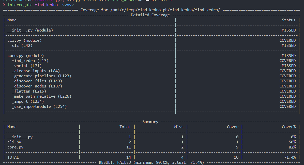Click the Summary section header
This screenshot has height=165, width=304.
point(150,122)
